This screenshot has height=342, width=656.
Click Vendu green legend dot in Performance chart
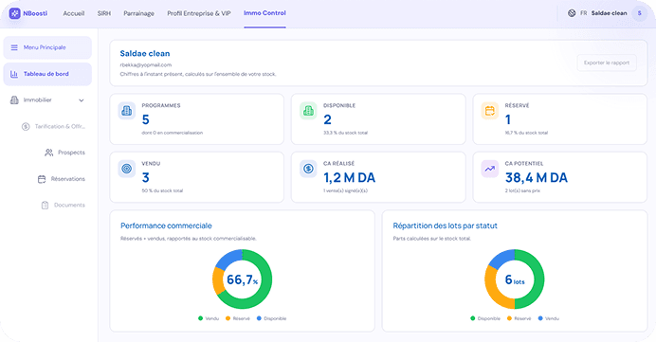[x=200, y=318]
